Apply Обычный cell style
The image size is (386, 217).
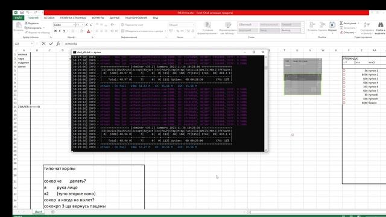click(x=248, y=25)
